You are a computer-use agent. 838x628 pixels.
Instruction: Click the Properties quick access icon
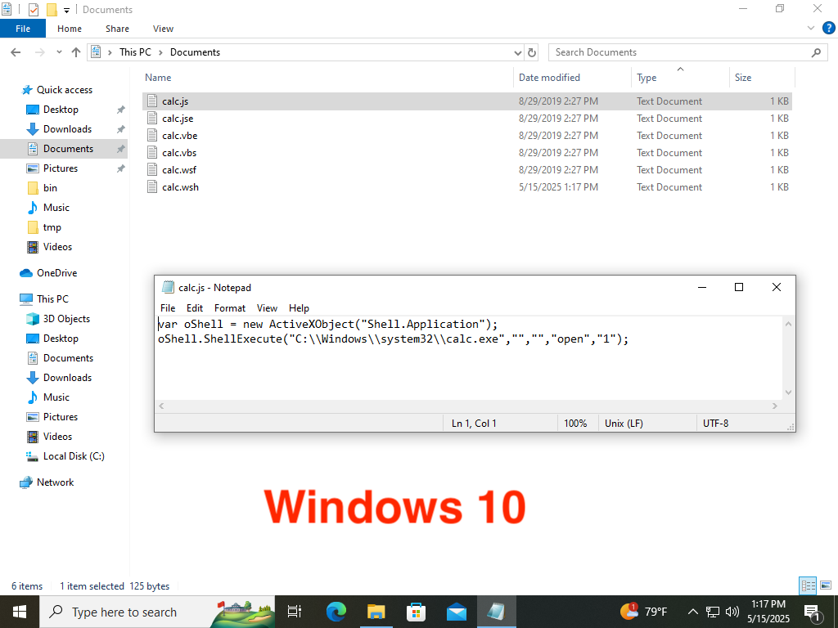coord(33,9)
